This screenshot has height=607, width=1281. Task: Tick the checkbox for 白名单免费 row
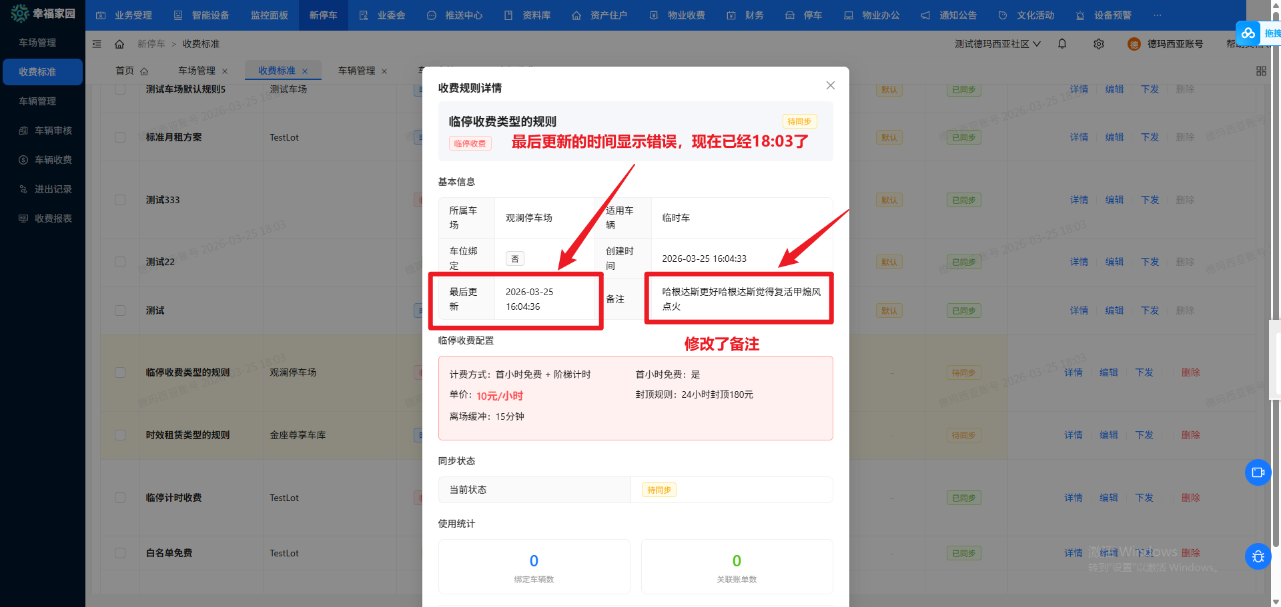coord(120,553)
